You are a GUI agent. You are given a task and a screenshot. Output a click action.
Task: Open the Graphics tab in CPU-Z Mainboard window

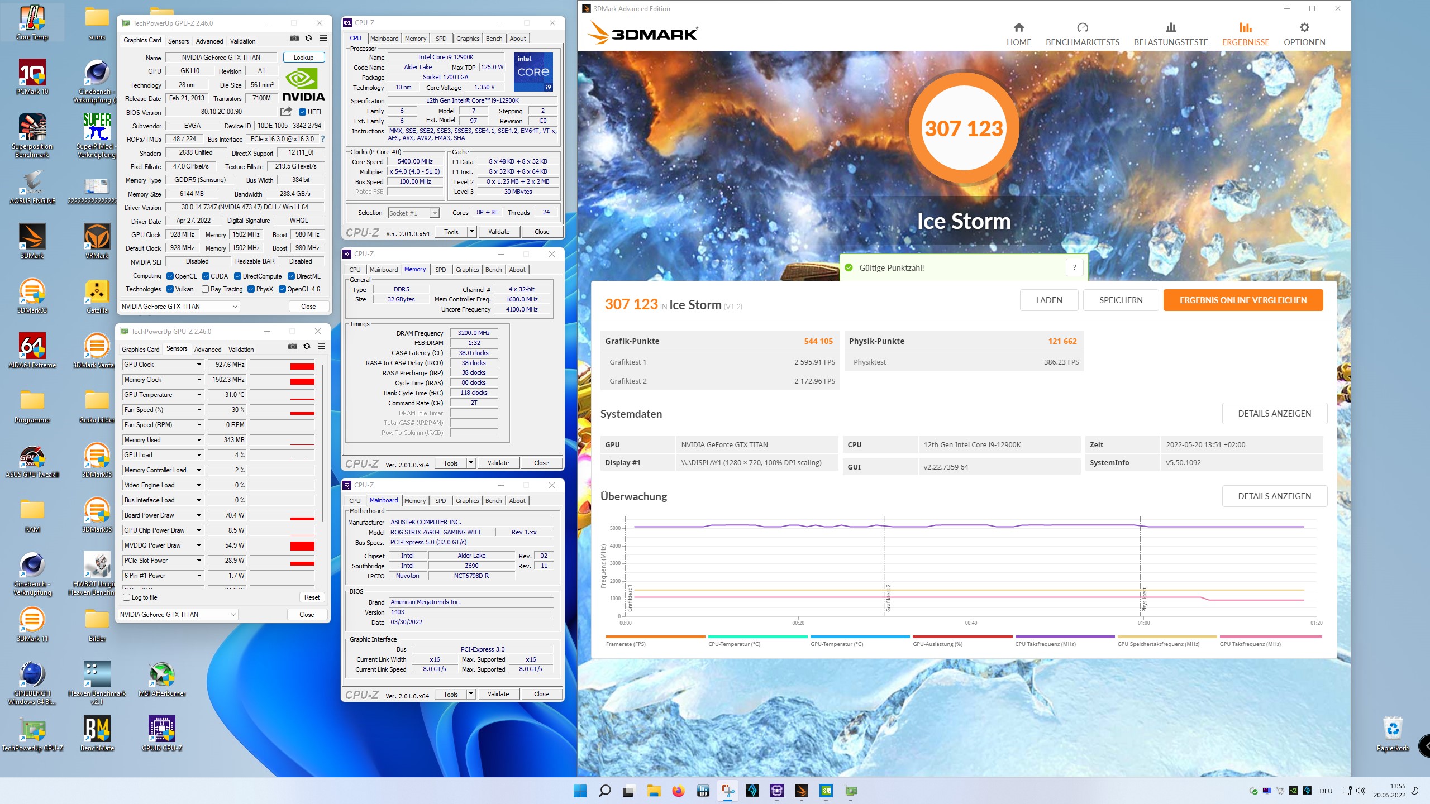(468, 501)
